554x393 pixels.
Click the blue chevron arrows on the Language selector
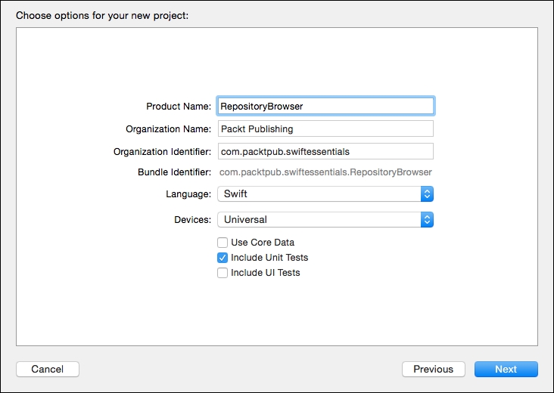(427, 194)
